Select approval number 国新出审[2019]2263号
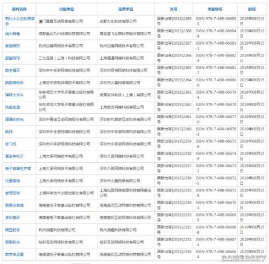This screenshot has height=264, width=269. click(x=174, y=95)
